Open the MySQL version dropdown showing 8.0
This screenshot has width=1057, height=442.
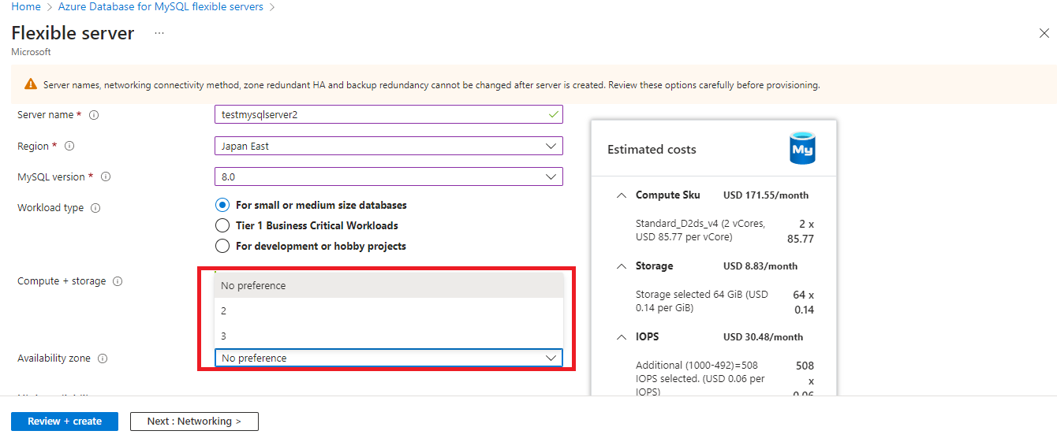tap(388, 176)
